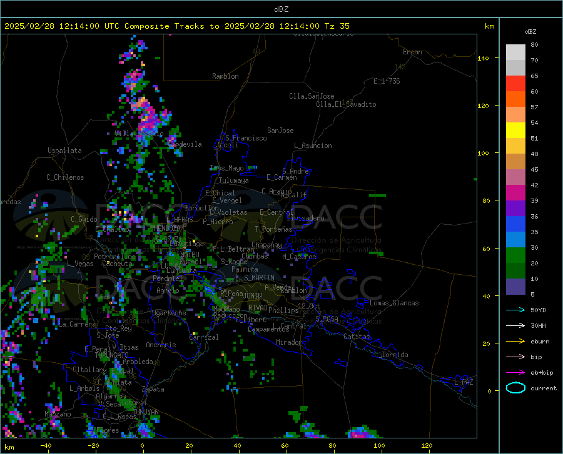Image resolution: width=563 pixels, height=454 pixels.
Task: Click the L_Vegas map label
Action: [x=80, y=264]
